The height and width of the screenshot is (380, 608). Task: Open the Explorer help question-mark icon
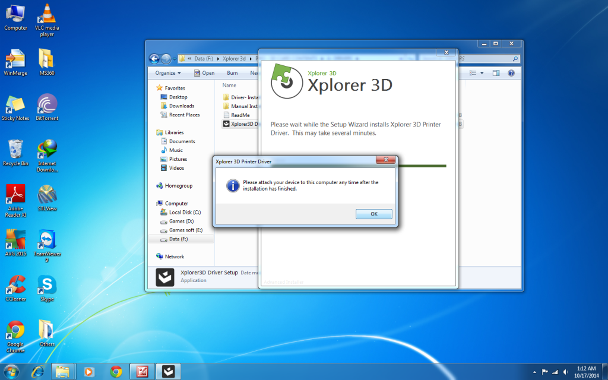pyautogui.click(x=511, y=73)
